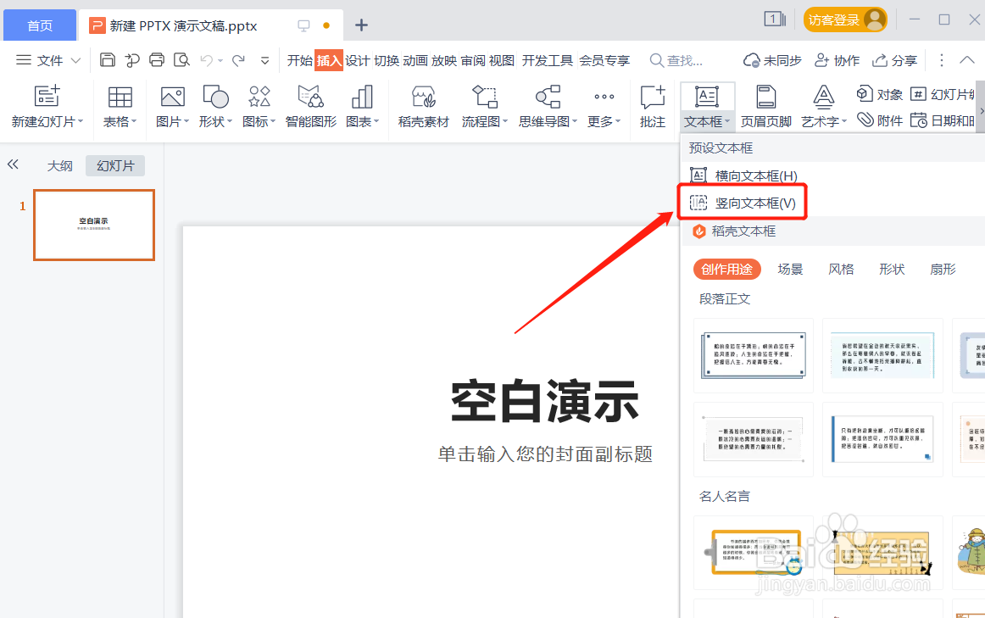Collapse the ribbon with the up chevron
The image size is (985, 618).
(967, 60)
